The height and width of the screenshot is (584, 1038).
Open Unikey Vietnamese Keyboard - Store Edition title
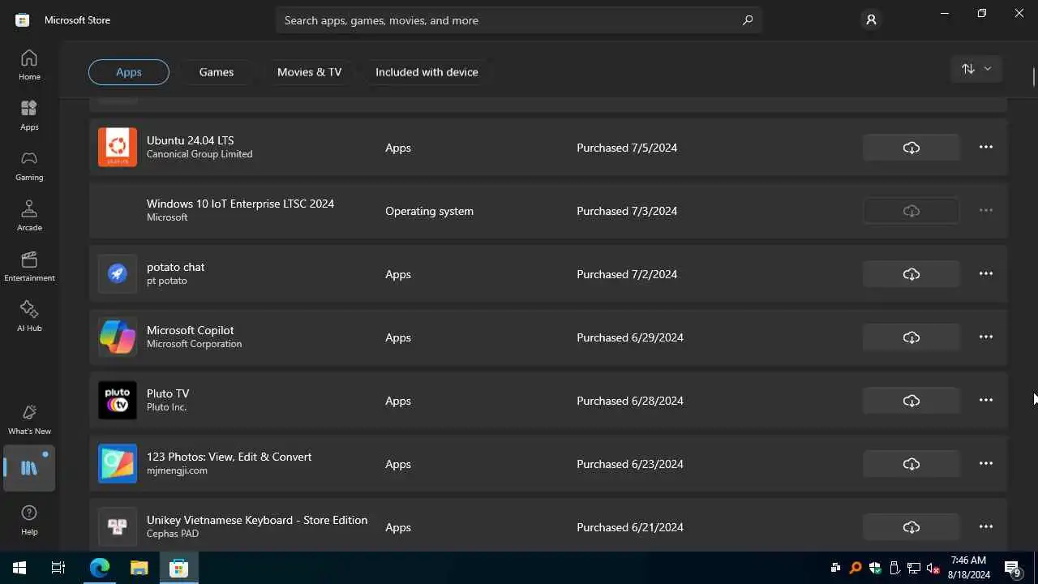coord(257,520)
